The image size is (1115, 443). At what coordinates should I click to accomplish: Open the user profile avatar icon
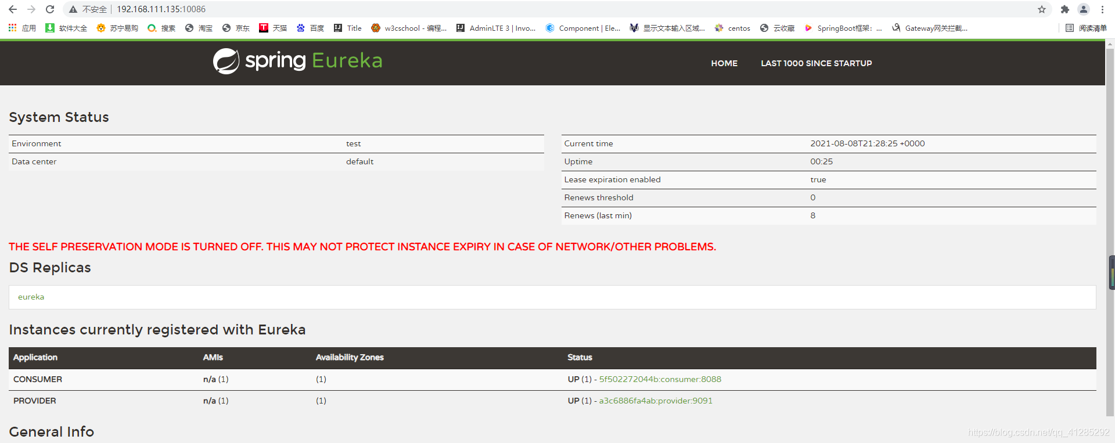tap(1084, 9)
